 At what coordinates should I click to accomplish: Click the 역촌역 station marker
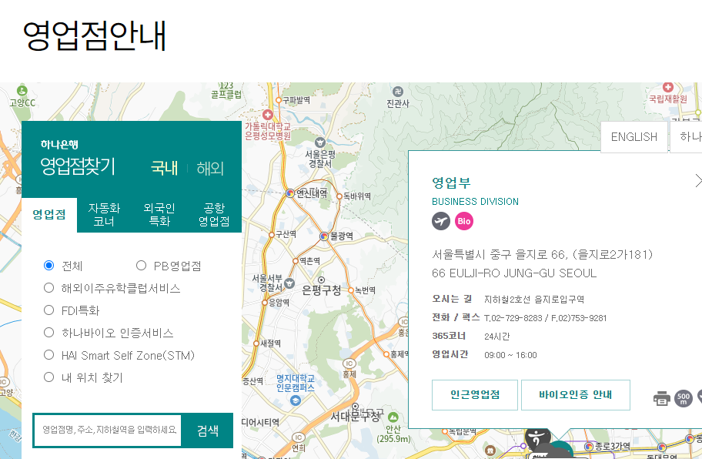pos(296,260)
